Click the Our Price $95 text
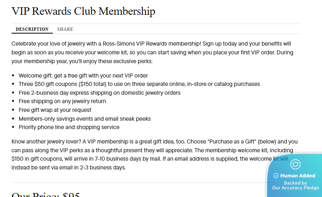The width and height of the screenshot is (322, 197). point(46,195)
